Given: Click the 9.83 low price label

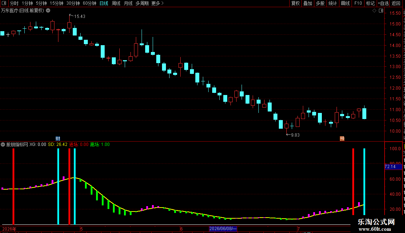Looking at the screenshot, I should coord(295,135).
